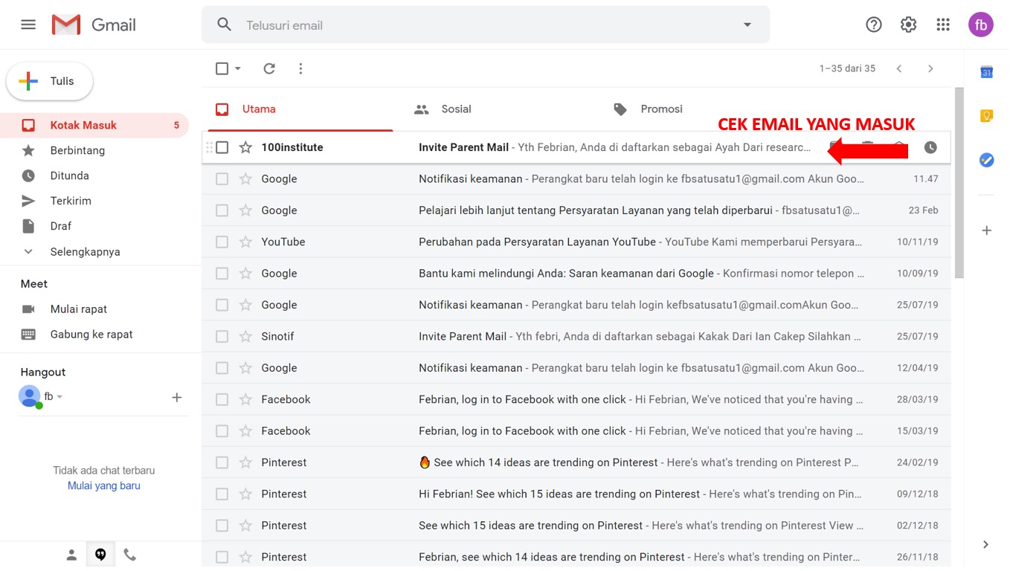Tick the checkbox for Google email at 11.47
The height and width of the screenshot is (571, 1010).
222,178
